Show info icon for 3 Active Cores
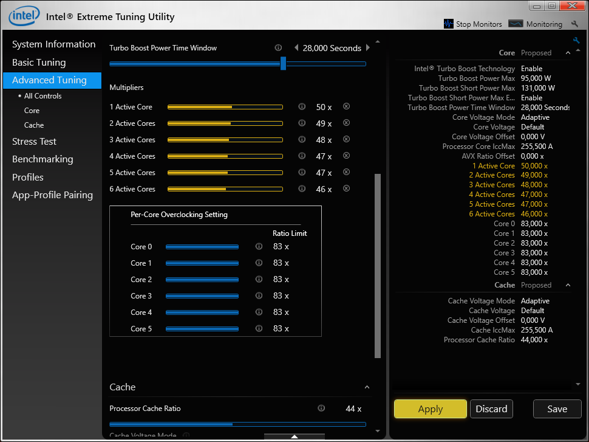 [302, 139]
